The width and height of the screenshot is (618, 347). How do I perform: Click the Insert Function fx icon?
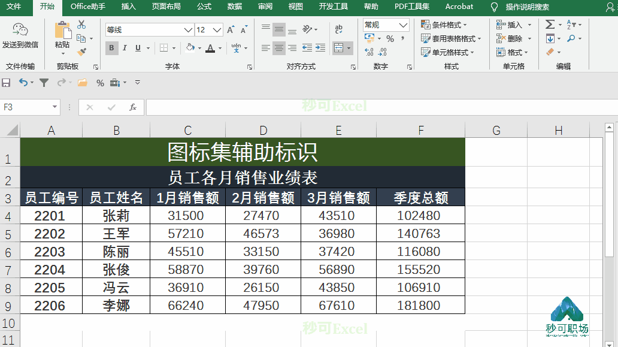pyautogui.click(x=133, y=107)
